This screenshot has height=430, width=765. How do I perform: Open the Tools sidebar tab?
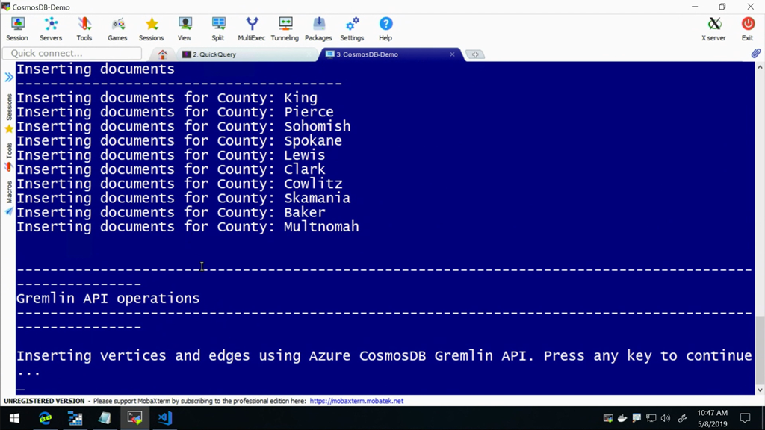[x=9, y=157]
